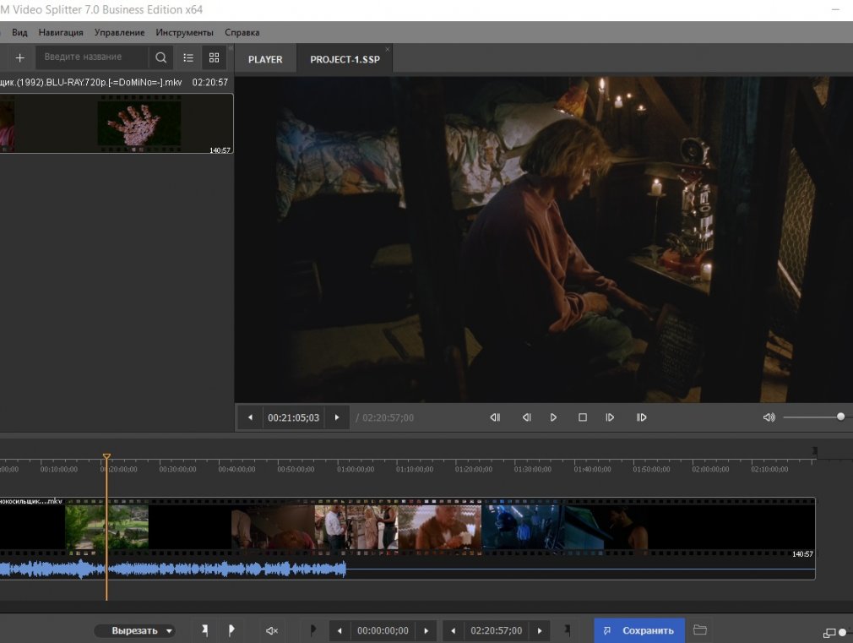Play the video in the player

553,417
